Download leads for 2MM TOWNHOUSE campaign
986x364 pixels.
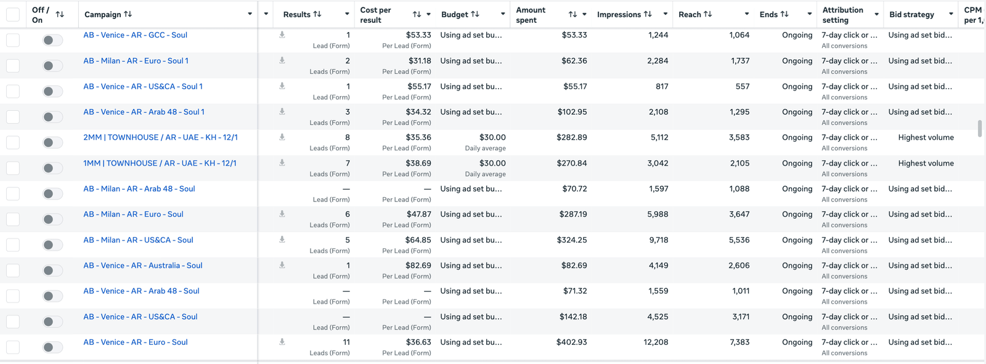click(x=282, y=137)
